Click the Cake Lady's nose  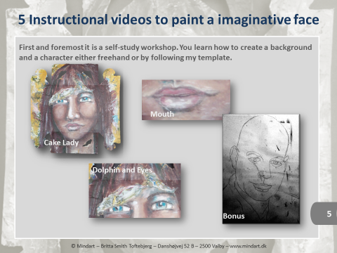[73, 113]
